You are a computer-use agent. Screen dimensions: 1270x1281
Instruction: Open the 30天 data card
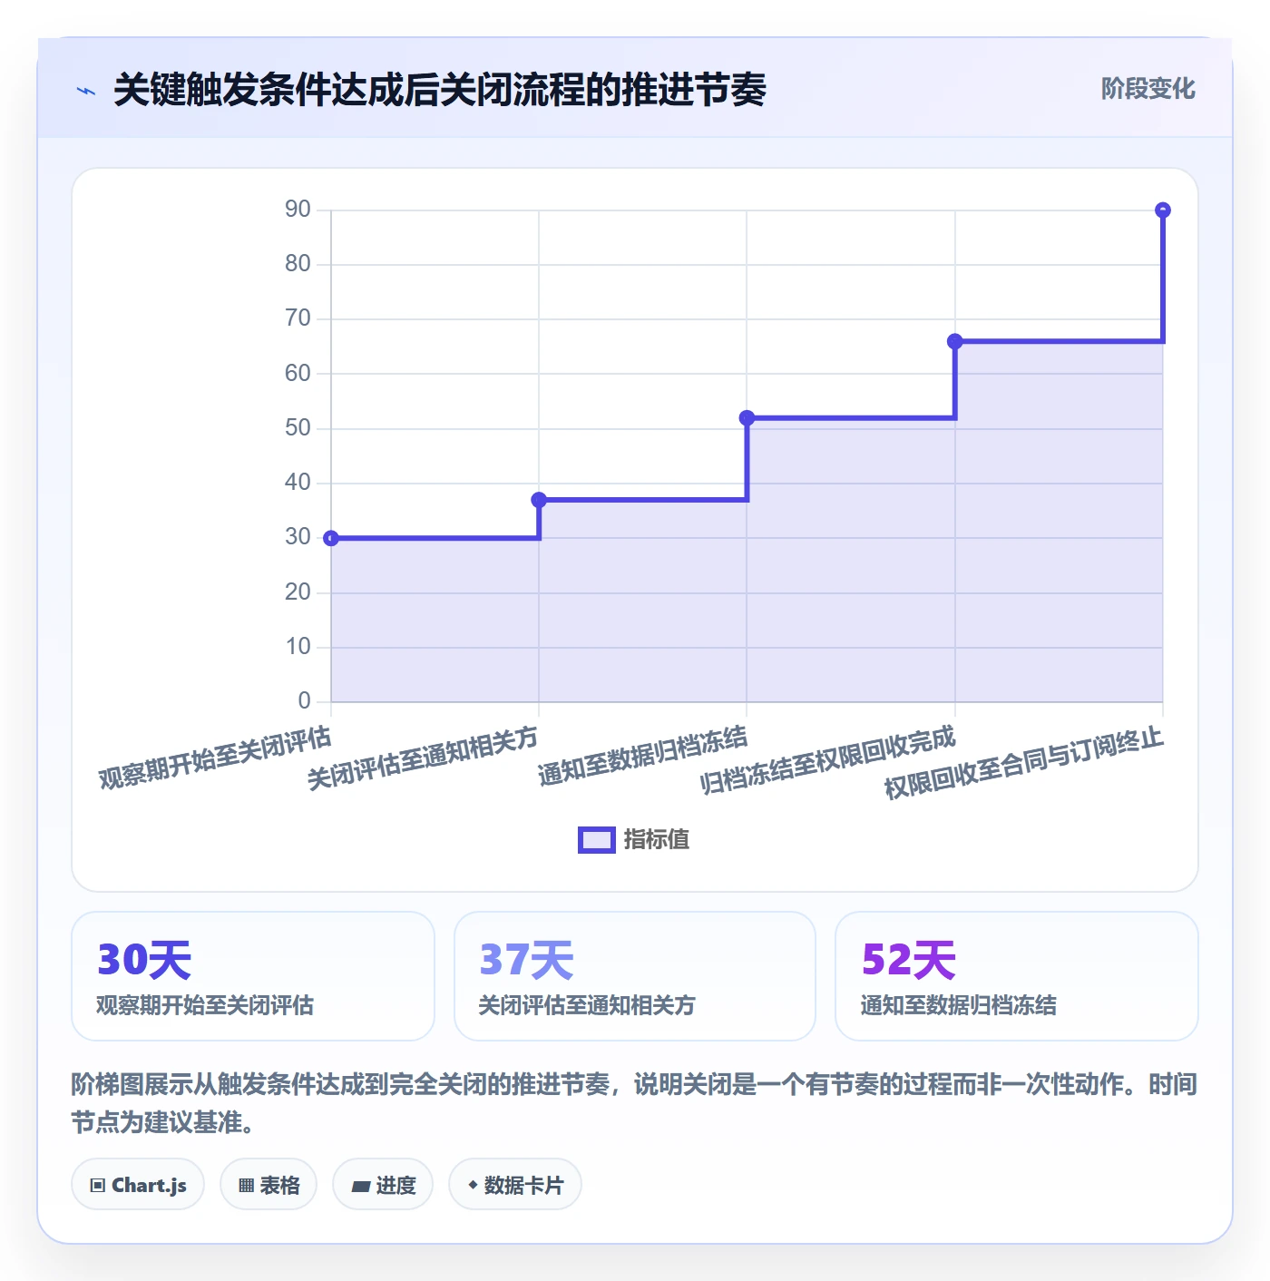tap(253, 976)
